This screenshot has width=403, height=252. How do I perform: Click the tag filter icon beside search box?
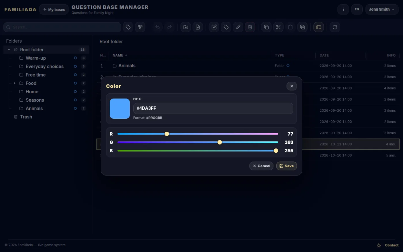click(128, 27)
